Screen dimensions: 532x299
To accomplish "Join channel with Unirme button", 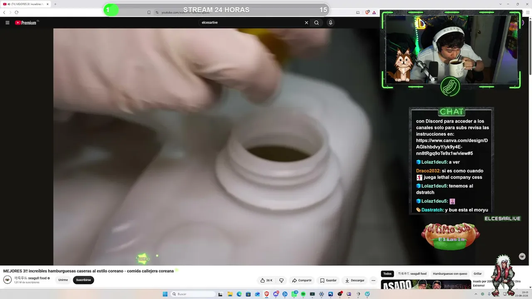I will click(63, 280).
